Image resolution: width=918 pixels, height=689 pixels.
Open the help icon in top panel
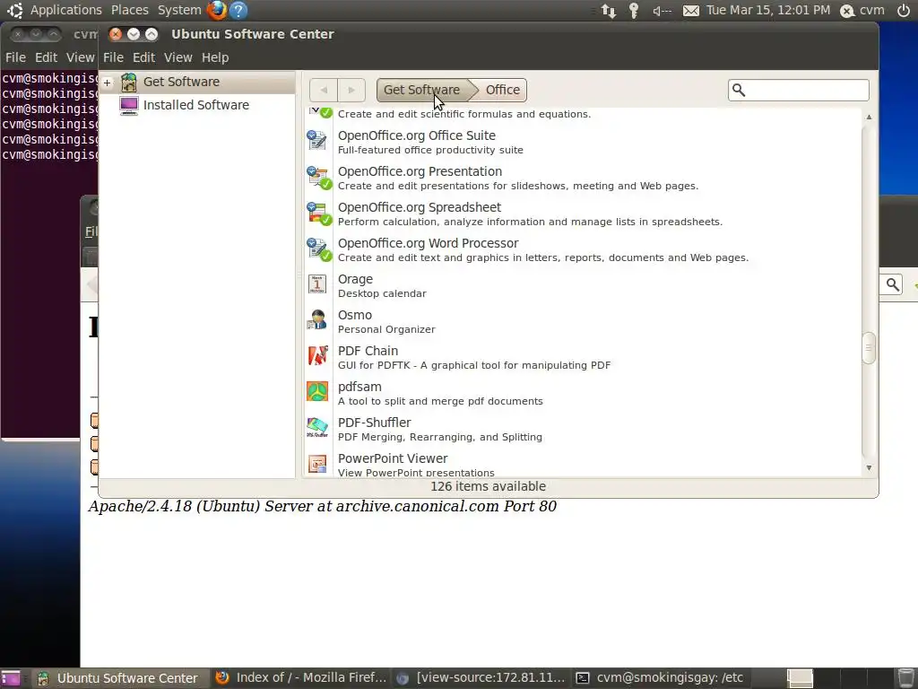tap(238, 10)
